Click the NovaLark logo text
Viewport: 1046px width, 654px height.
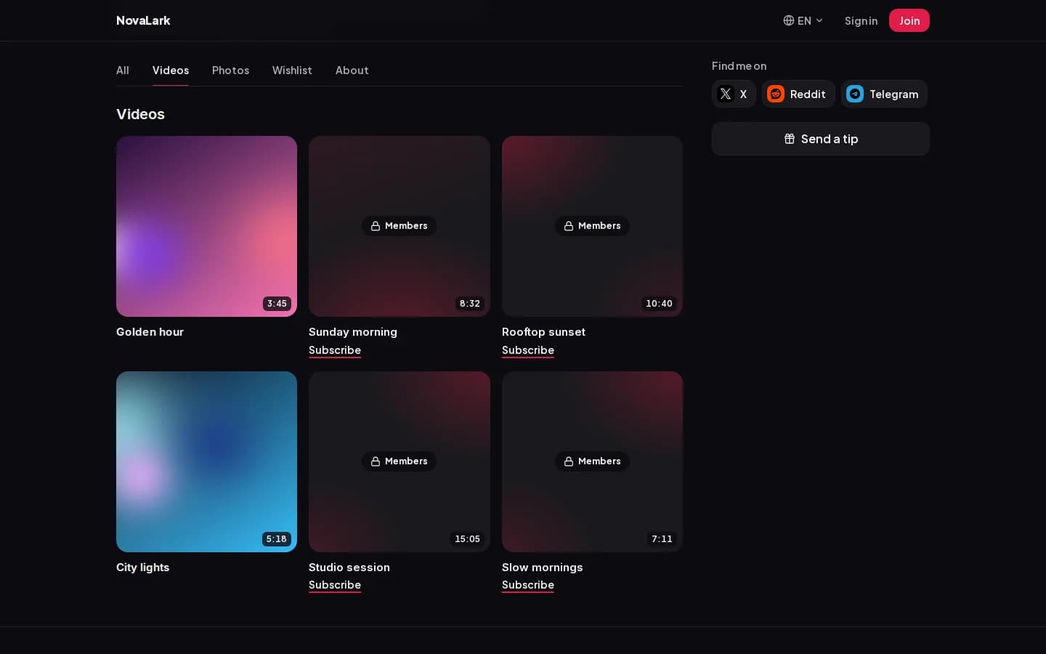pos(143,20)
